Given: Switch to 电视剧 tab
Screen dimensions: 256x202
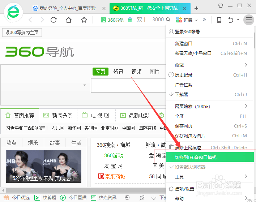Looking at the screenshot, I should coord(96,115).
